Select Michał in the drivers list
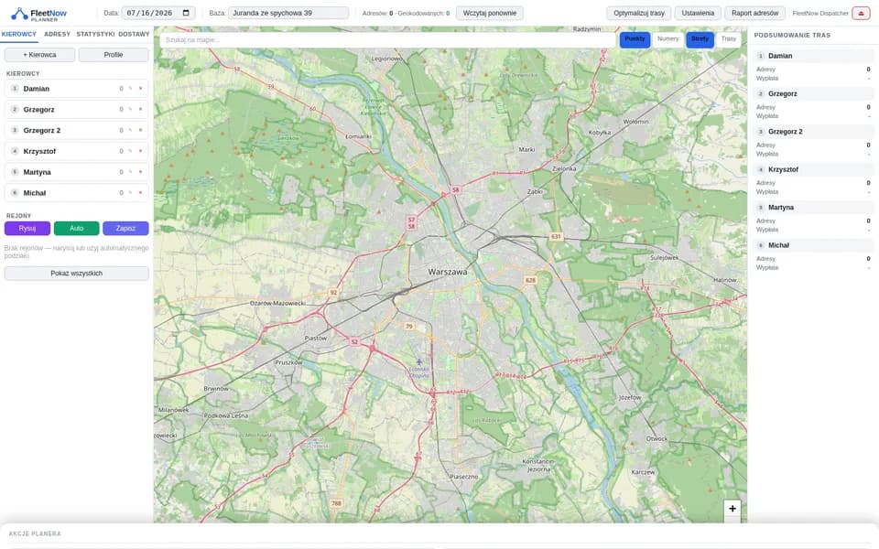The width and height of the screenshot is (879, 549). point(76,193)
